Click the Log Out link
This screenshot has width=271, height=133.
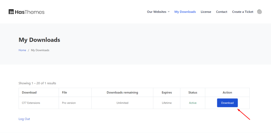[24, 119]
